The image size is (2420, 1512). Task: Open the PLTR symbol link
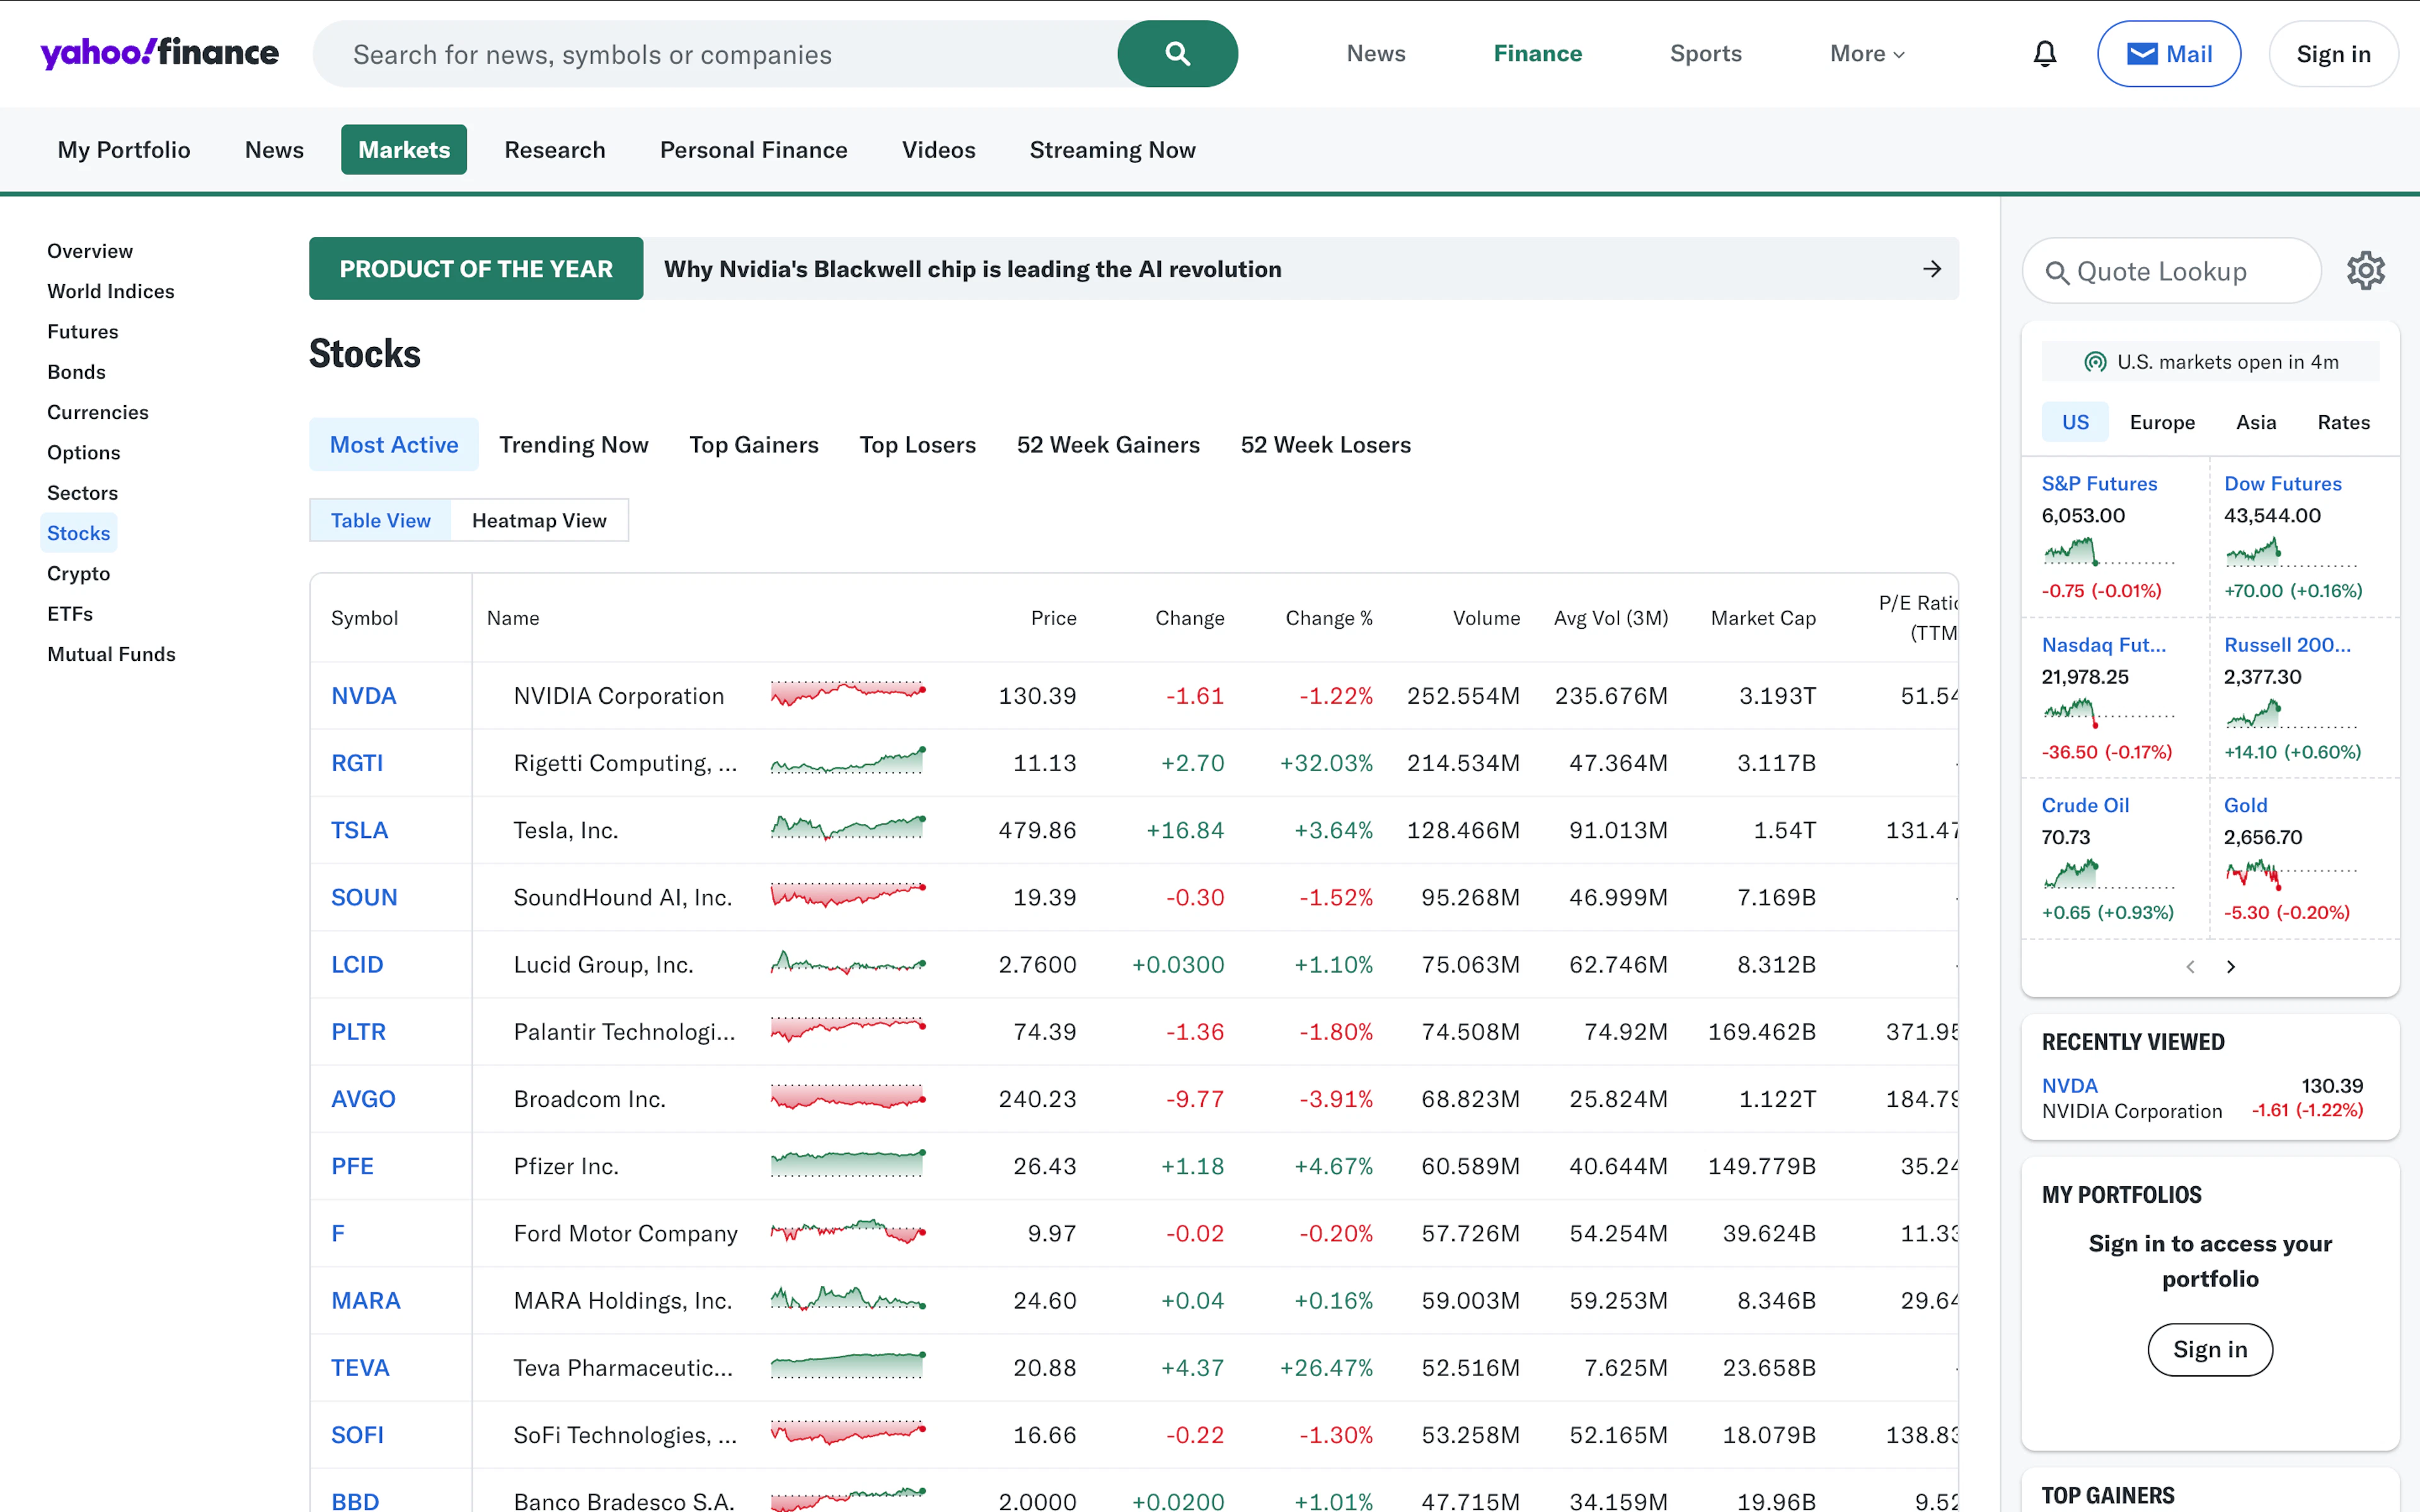coord(358,1032)
